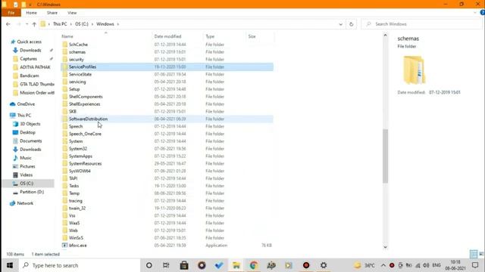Switch to the Home ribbon tab
Screen dimensions: 485x272
(31, 13)
